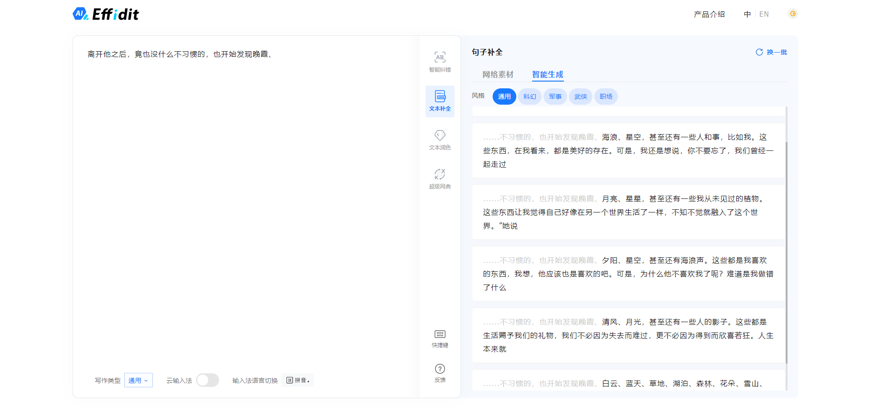Select the 武侠 writing style

pos(580,96)
